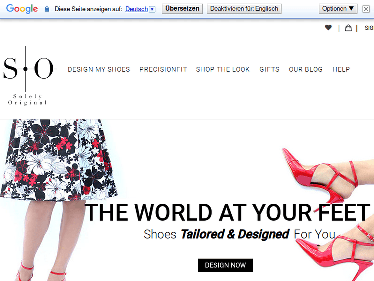The width and height of the screenshot is (374, 281).
Task: Open the wishlist heart icon
Action: point(328,28)
